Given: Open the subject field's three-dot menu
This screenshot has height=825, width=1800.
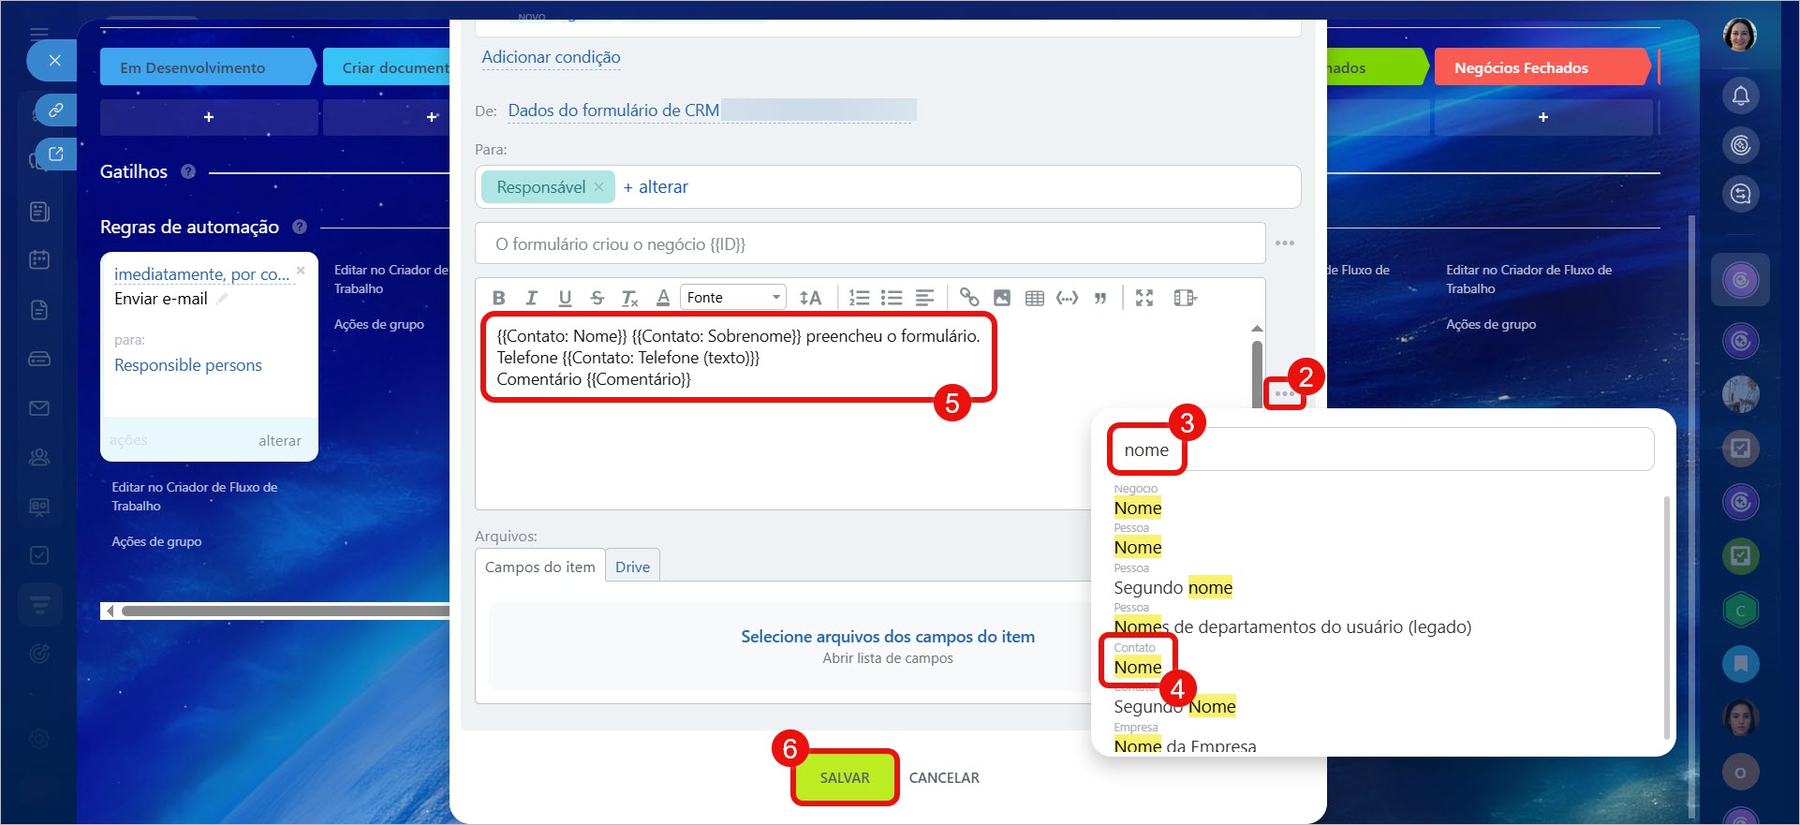Looking at the screenshot, I should pos(1284,243).
